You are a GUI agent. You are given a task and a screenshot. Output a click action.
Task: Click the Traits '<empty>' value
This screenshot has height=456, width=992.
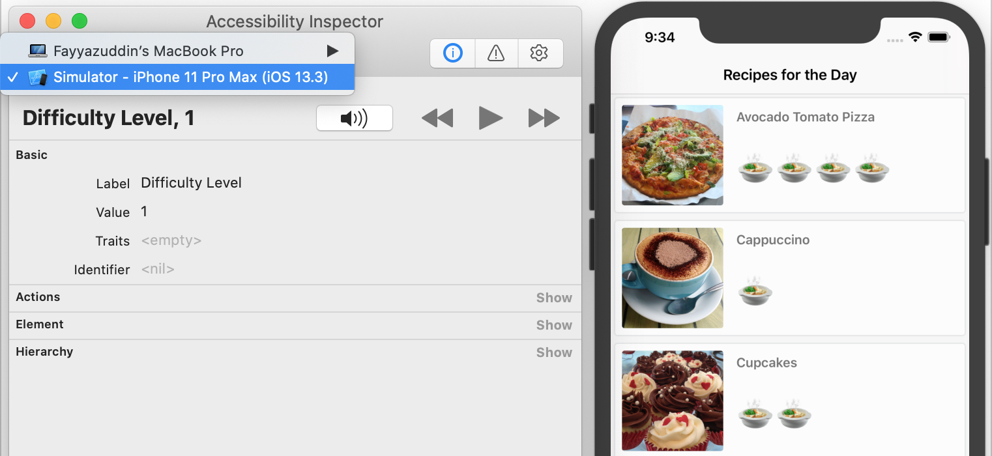171,240
